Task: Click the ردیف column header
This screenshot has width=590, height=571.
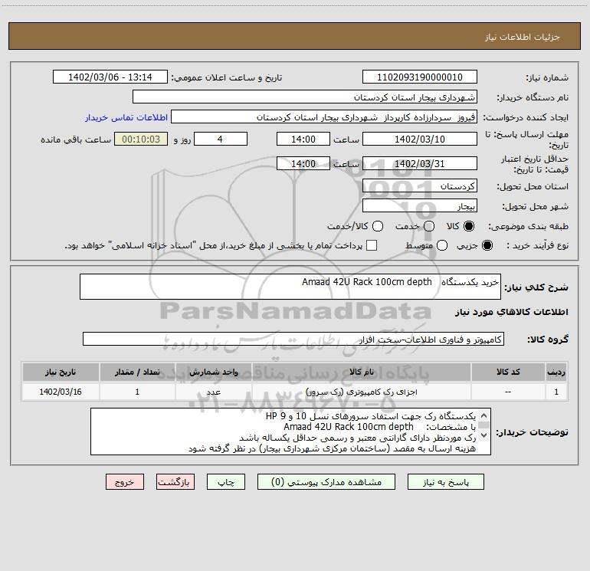Action: tap(556, 372)
